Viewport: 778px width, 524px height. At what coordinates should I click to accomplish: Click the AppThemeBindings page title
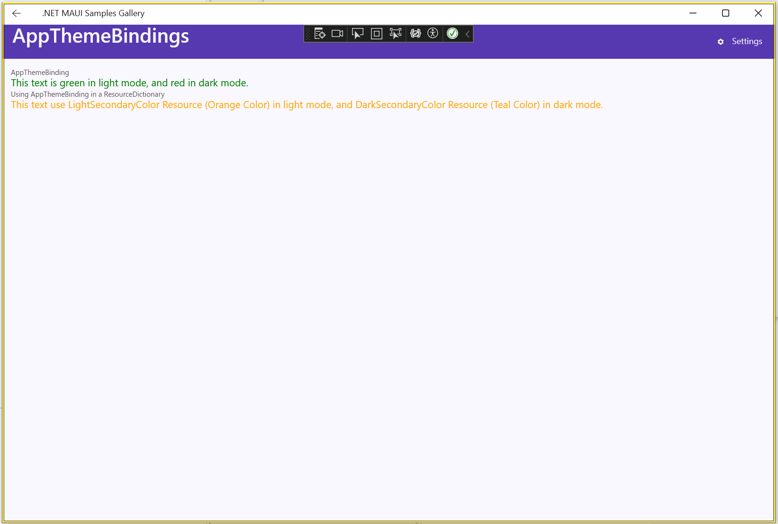tap(100, 36)
